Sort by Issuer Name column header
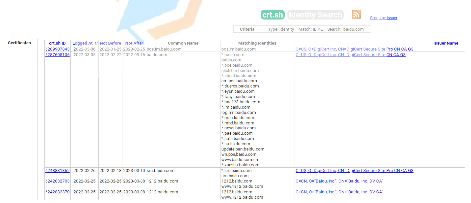This screenshot has width=471, height=203. click(446, 43)
